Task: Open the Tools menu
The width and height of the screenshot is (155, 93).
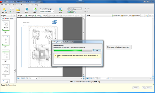Action: click(x=32, y=5)
